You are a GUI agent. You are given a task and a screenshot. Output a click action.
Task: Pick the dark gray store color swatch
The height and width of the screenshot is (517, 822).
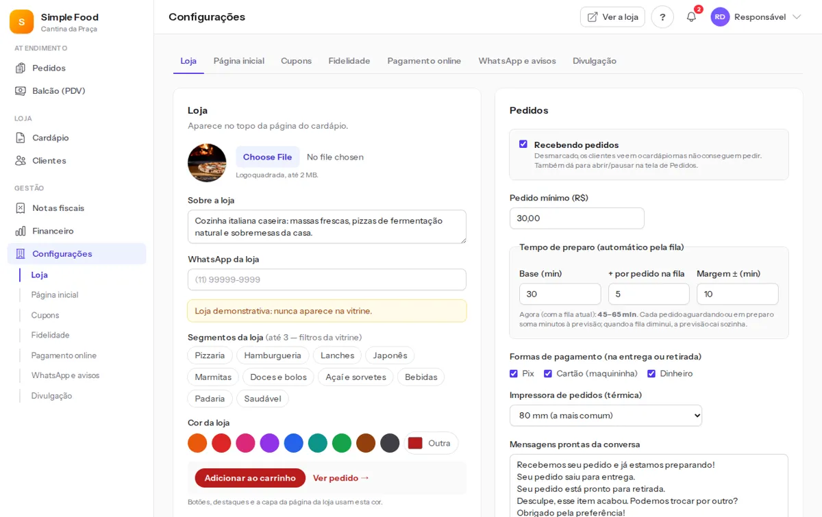point(390,443)
